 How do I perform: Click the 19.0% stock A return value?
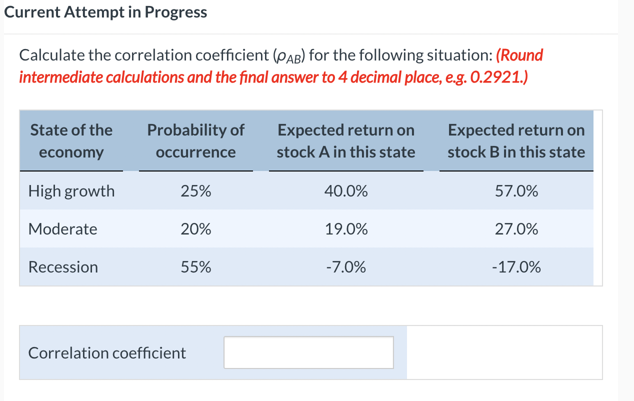(x=346, y=229)
